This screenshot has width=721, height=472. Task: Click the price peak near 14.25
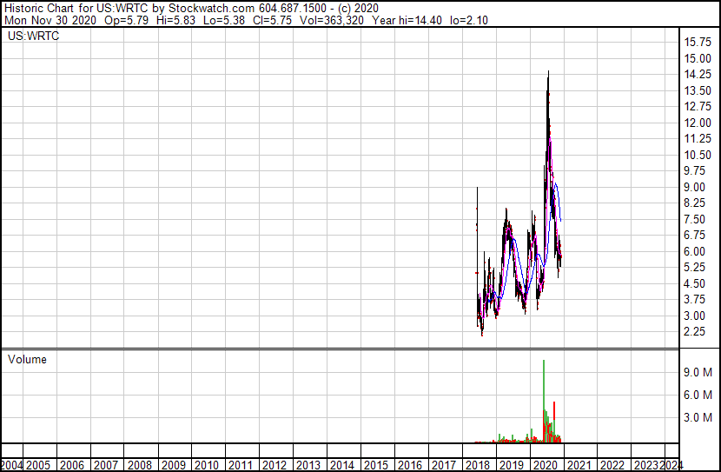pos(547,74)
